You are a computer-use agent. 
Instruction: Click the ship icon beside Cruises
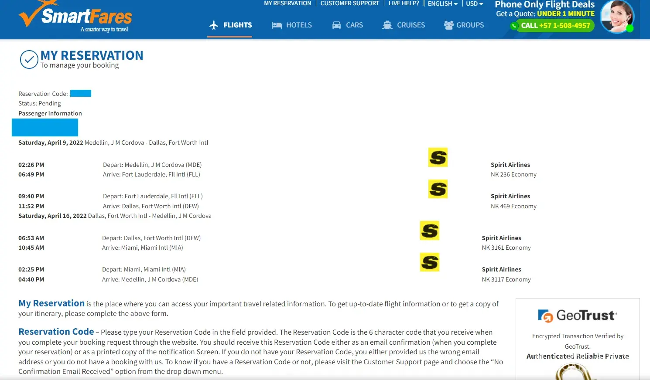[x=387, y=25]
